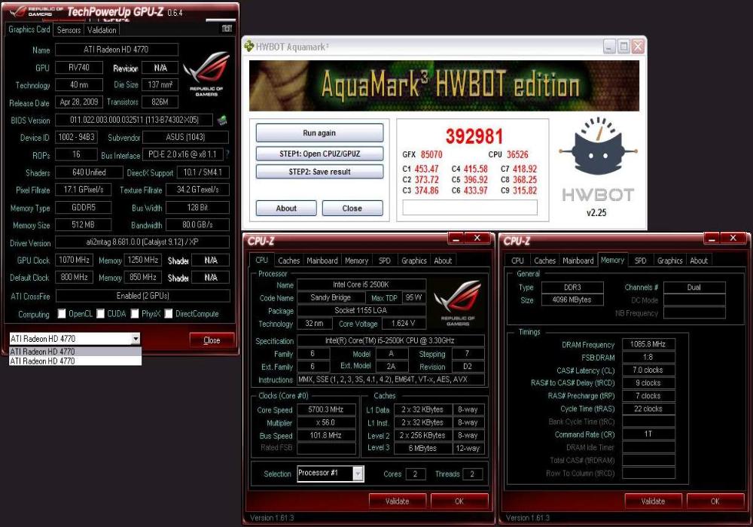Switch to GPU-Z Graphics Card tab
753x527 pixels.
point(29,29)
